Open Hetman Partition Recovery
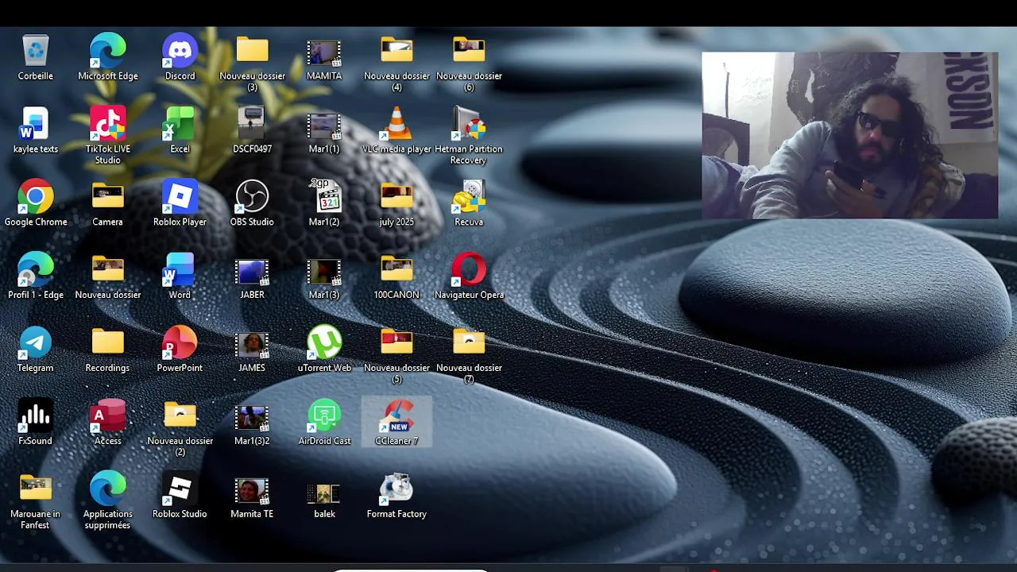 point(469,124)
